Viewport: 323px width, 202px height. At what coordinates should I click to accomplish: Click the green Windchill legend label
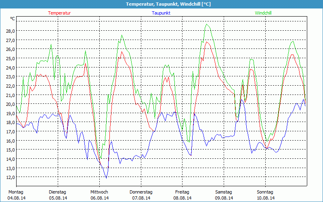point(263,13)
